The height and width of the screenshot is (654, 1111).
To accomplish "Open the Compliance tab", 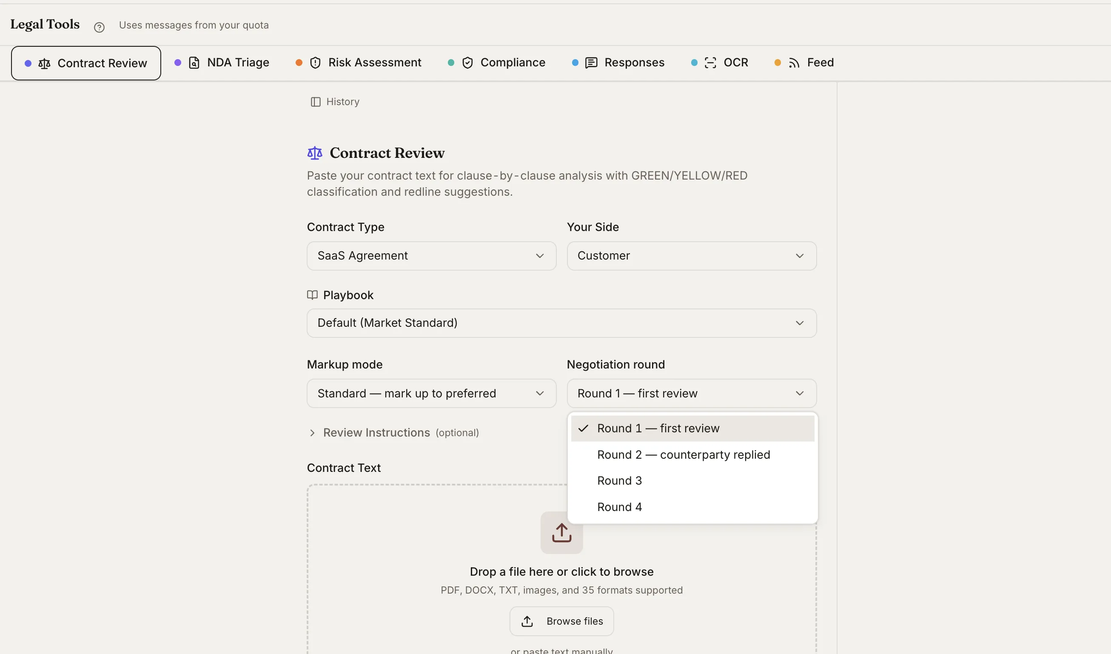I will click(x=496, y=63).
